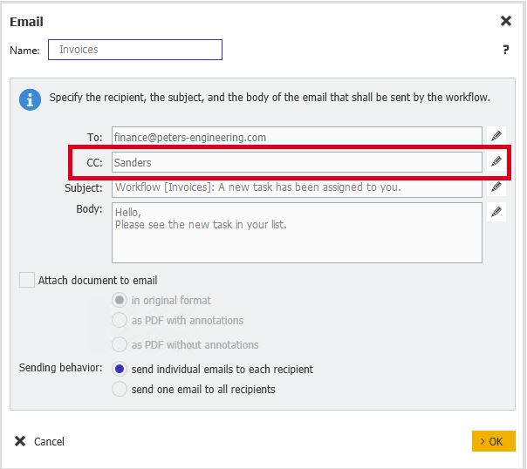
Task: Close the Email dialog with the X
Action: [x=505, y=21]
